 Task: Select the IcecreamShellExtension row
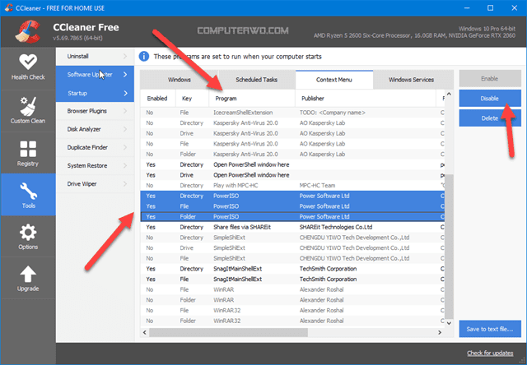[x=292, y=113]
